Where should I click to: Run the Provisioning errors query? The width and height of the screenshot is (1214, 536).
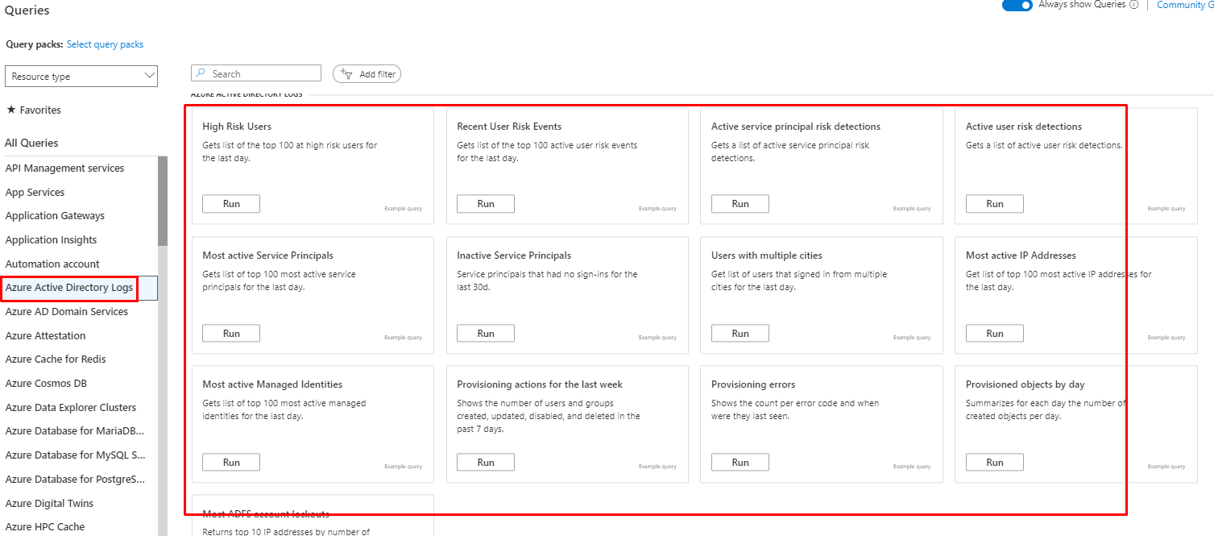[x=740, y=462]
